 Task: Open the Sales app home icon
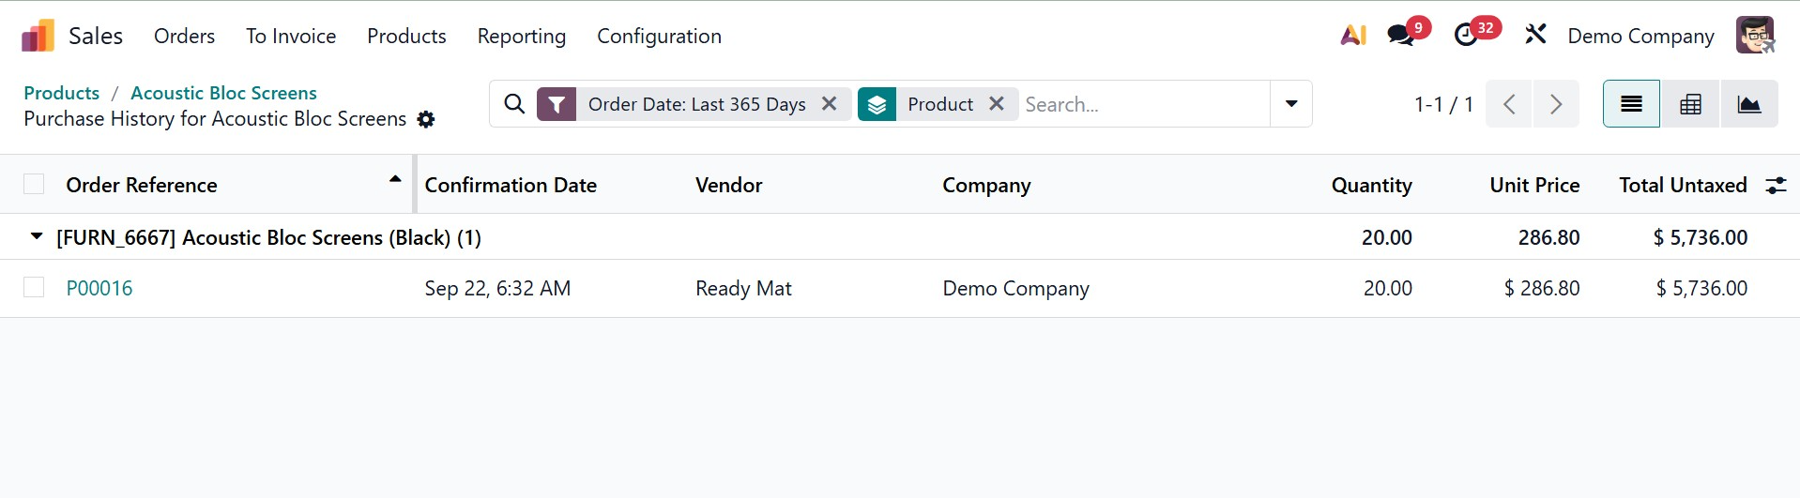click(38, 37)
